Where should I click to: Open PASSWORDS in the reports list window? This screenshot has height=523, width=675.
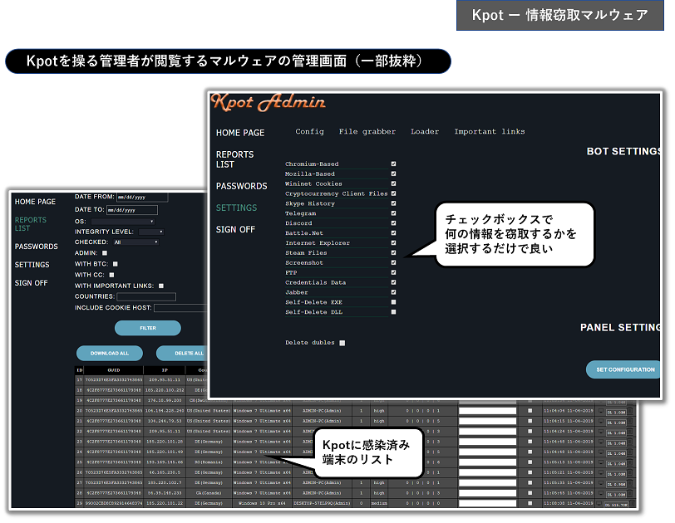[37, 247]
